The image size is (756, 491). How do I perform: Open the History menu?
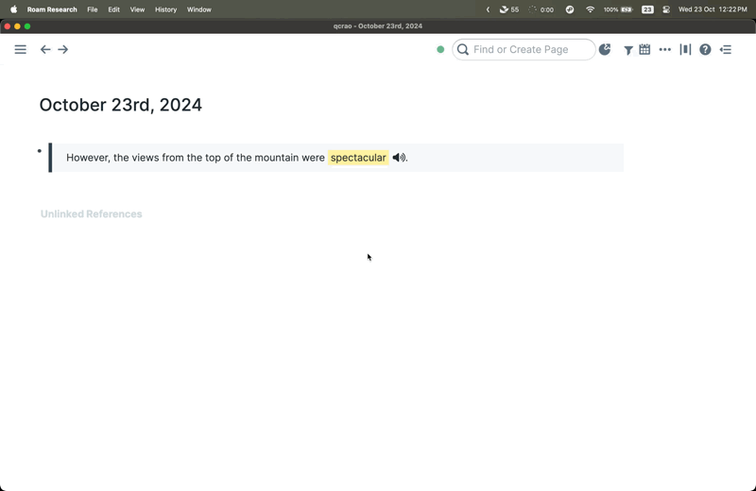(x=165, y=9)
